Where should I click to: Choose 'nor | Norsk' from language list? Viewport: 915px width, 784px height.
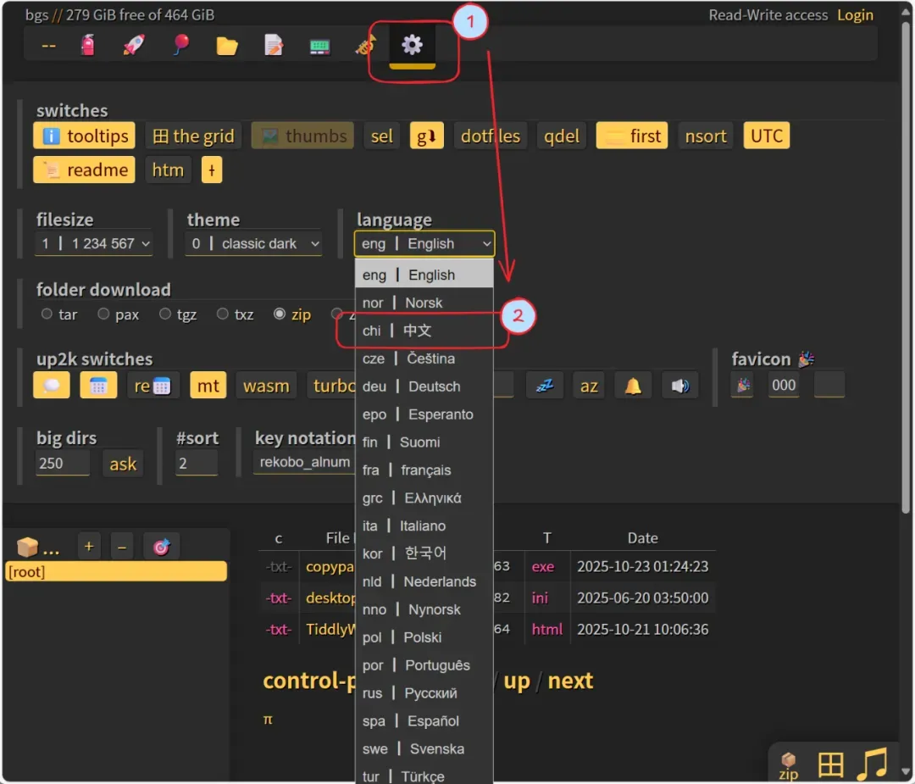[x=424, y=303]
